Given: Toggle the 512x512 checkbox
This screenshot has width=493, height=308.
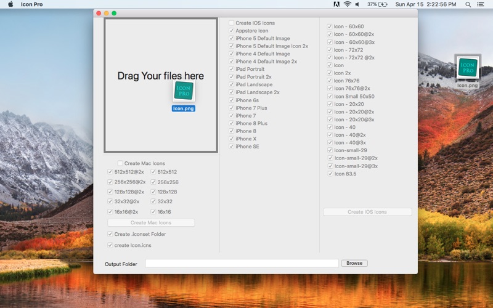Looking at the screenshot, I should [153, 172].
